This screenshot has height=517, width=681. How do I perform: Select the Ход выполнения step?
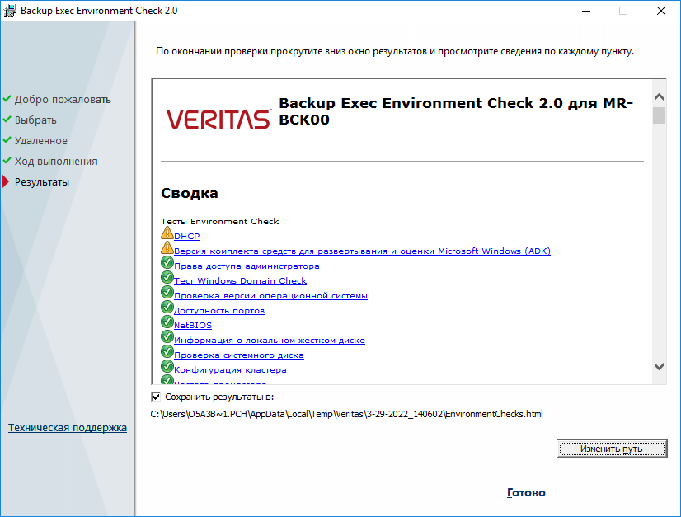pyautogui.click(x=56, y=161)
